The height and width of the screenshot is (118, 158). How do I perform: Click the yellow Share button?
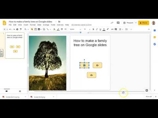tap(144, 23)
